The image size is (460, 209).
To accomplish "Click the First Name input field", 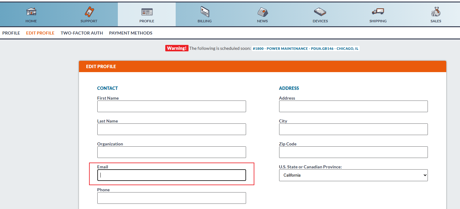I will (x=171, y=106).
